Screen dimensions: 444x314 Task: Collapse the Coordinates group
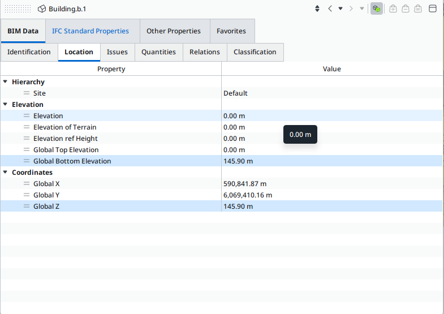click(x=5, y=172)
